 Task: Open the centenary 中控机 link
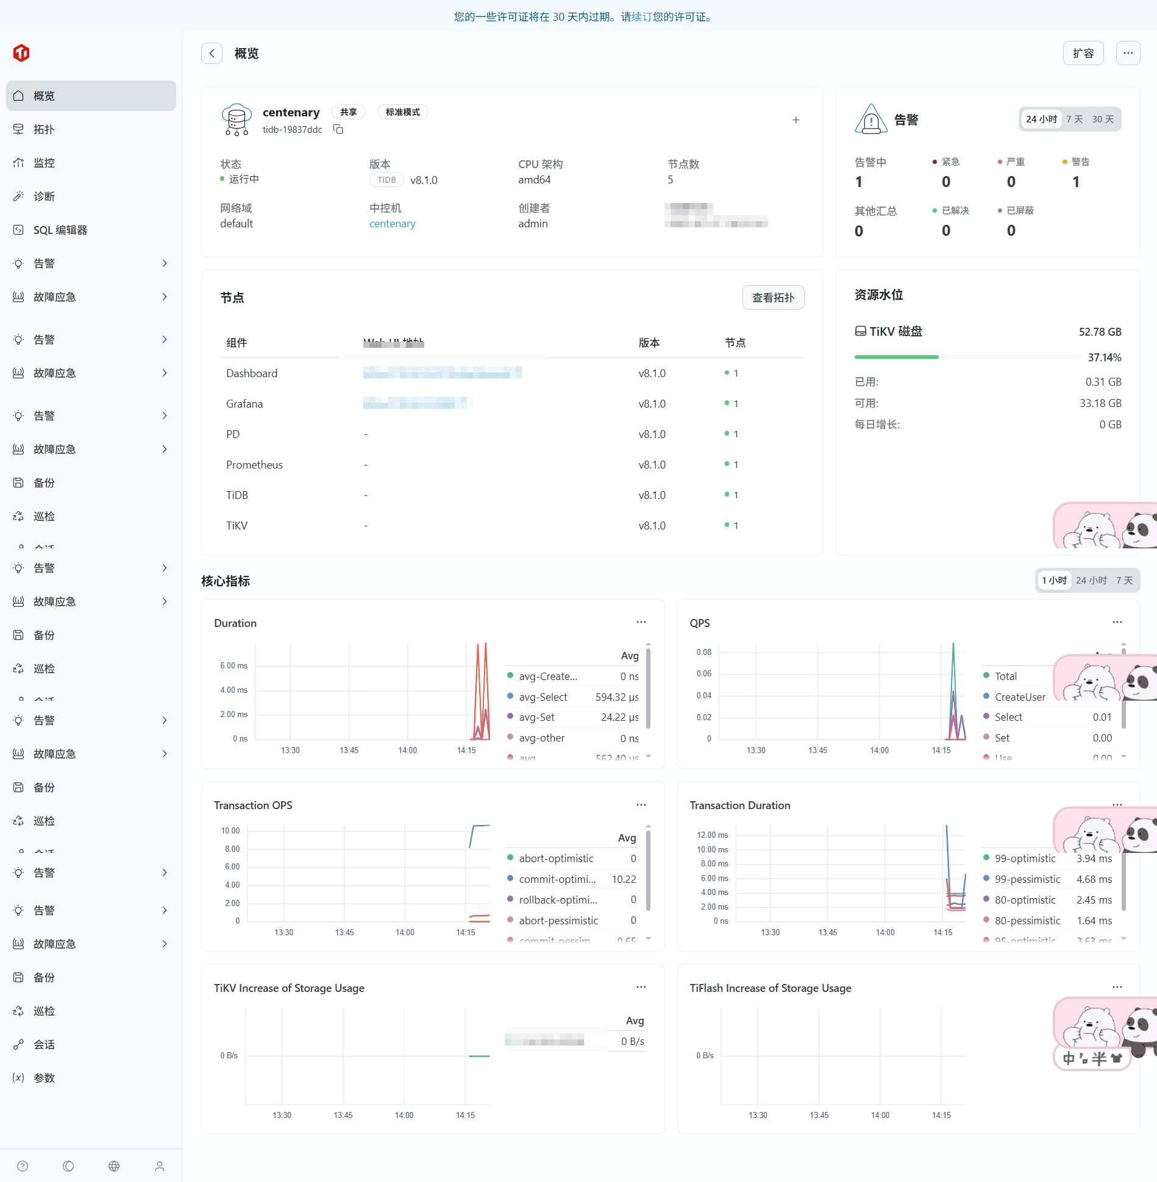[x=392, y=224]
